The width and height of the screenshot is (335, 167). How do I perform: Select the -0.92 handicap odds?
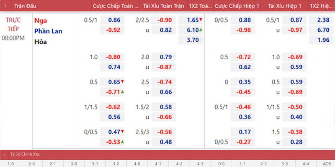coord(113,30)
